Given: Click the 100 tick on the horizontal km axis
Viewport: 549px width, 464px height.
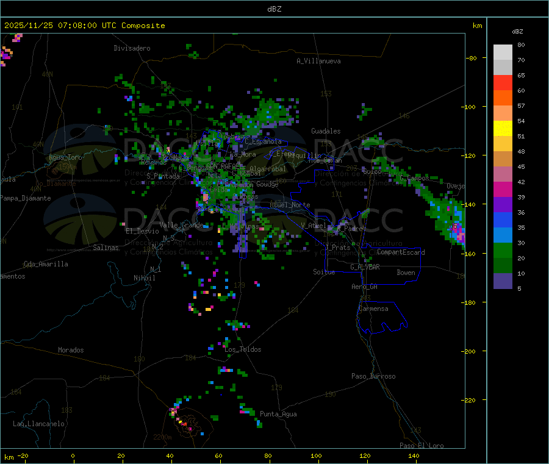Looking at the screenshot, I should click(x=316, y=455).
